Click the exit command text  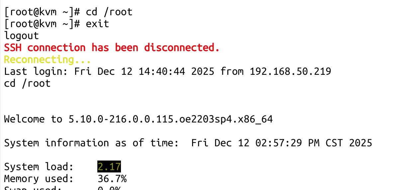pyautogui.click(x=97, y=24)
